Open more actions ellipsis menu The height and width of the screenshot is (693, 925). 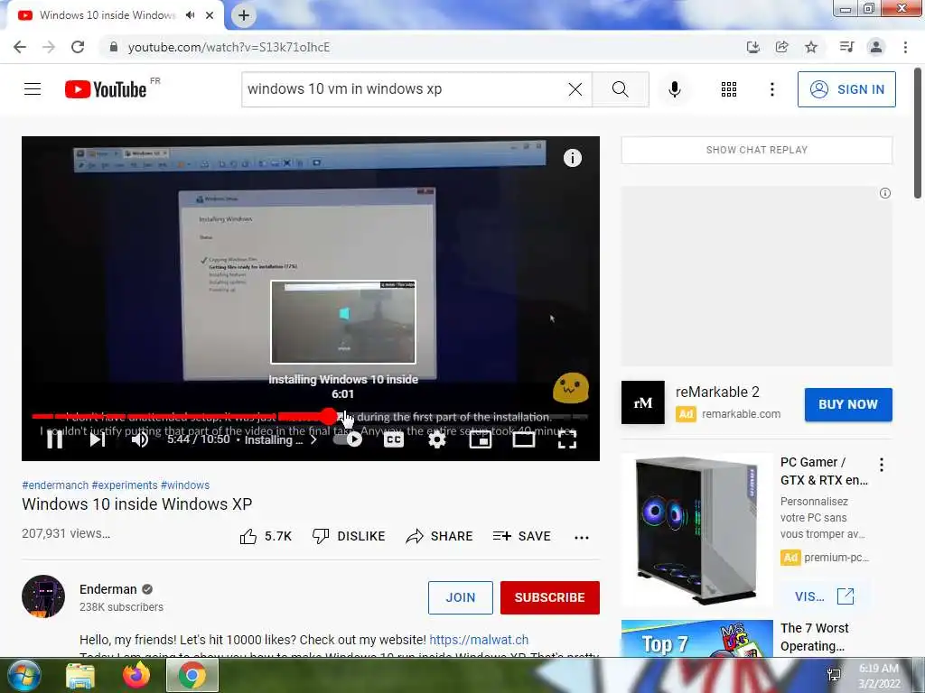pyautogui.click(x=582, y=537)
